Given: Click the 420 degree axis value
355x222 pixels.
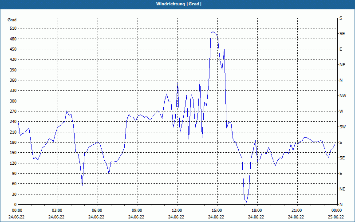Looking at the screenshot, I should click(x=14, y=59).
